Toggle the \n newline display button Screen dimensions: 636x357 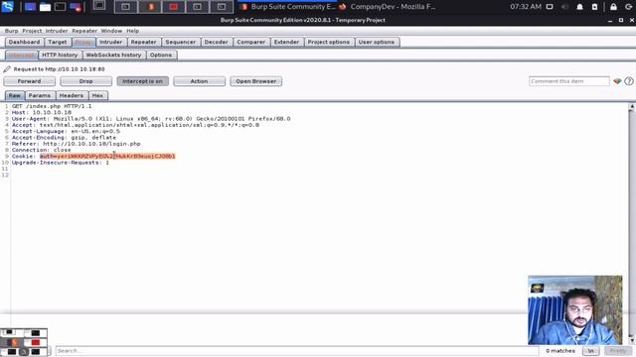coord(591,351)
